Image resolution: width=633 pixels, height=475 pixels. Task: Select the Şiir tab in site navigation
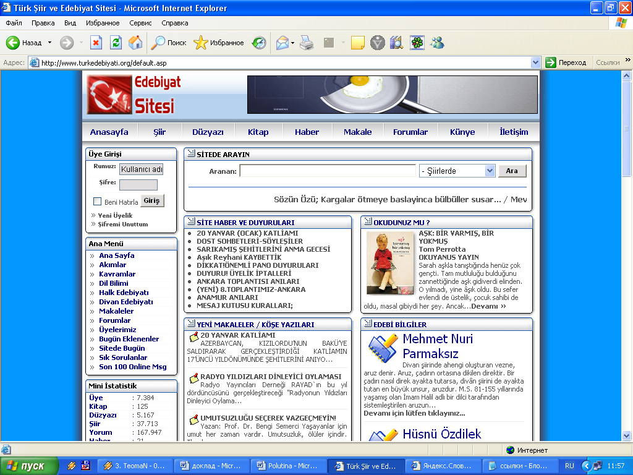(x=159, y=132)
